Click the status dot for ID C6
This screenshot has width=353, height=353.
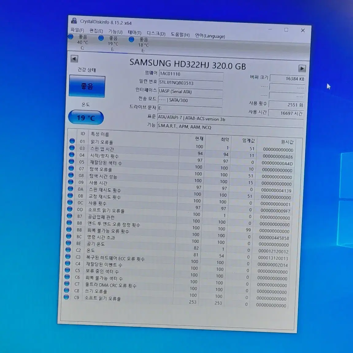pyautogui.click(x=67, y=276)
